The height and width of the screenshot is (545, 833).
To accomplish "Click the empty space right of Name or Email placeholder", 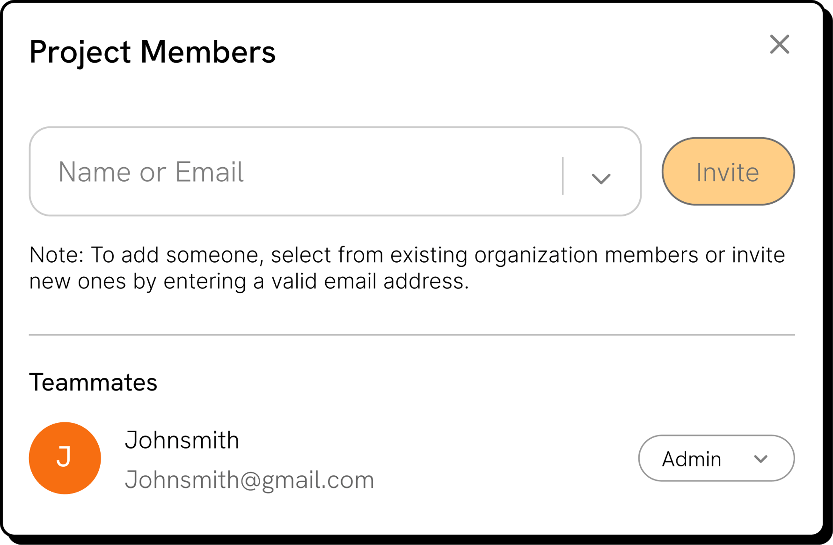I will click(401, 172).
